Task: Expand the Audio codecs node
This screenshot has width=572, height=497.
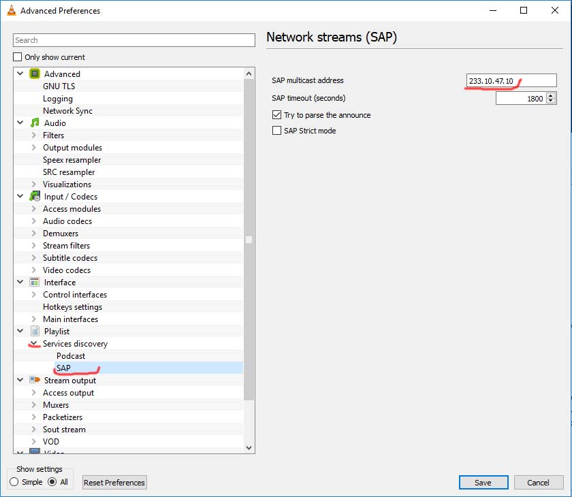Action: click(x=34, y=221)
